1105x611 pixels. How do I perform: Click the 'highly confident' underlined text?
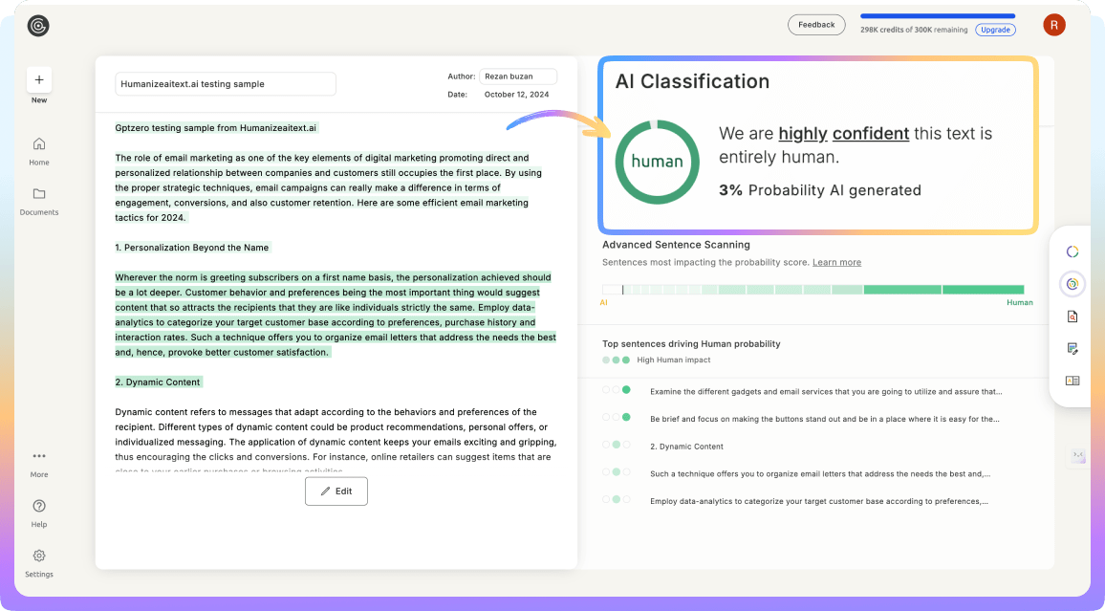(x=843, y=133)
